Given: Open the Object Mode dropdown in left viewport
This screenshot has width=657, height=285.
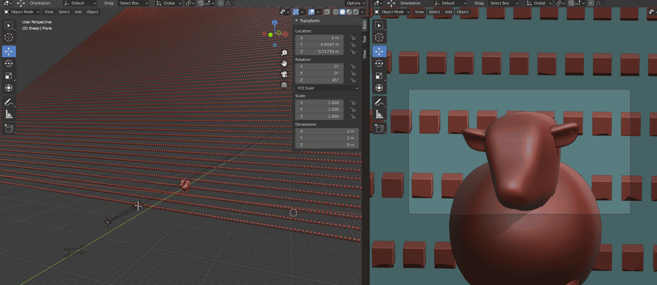Looking at the screenshot, I should pyautogui.click(x=22, y=12).
